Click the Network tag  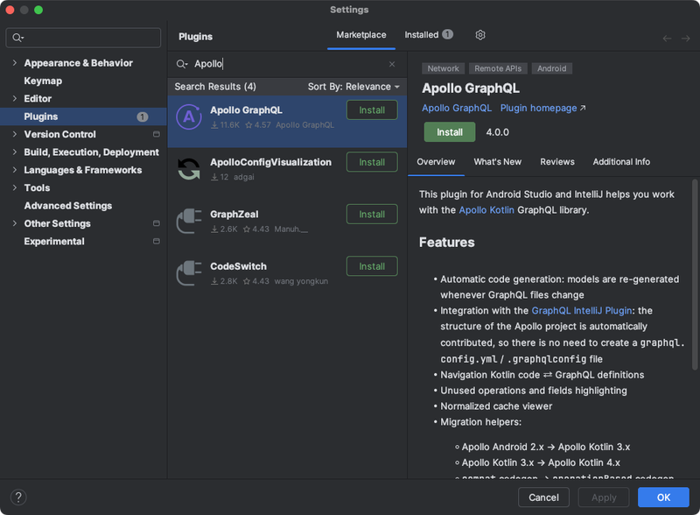[443, 68]
